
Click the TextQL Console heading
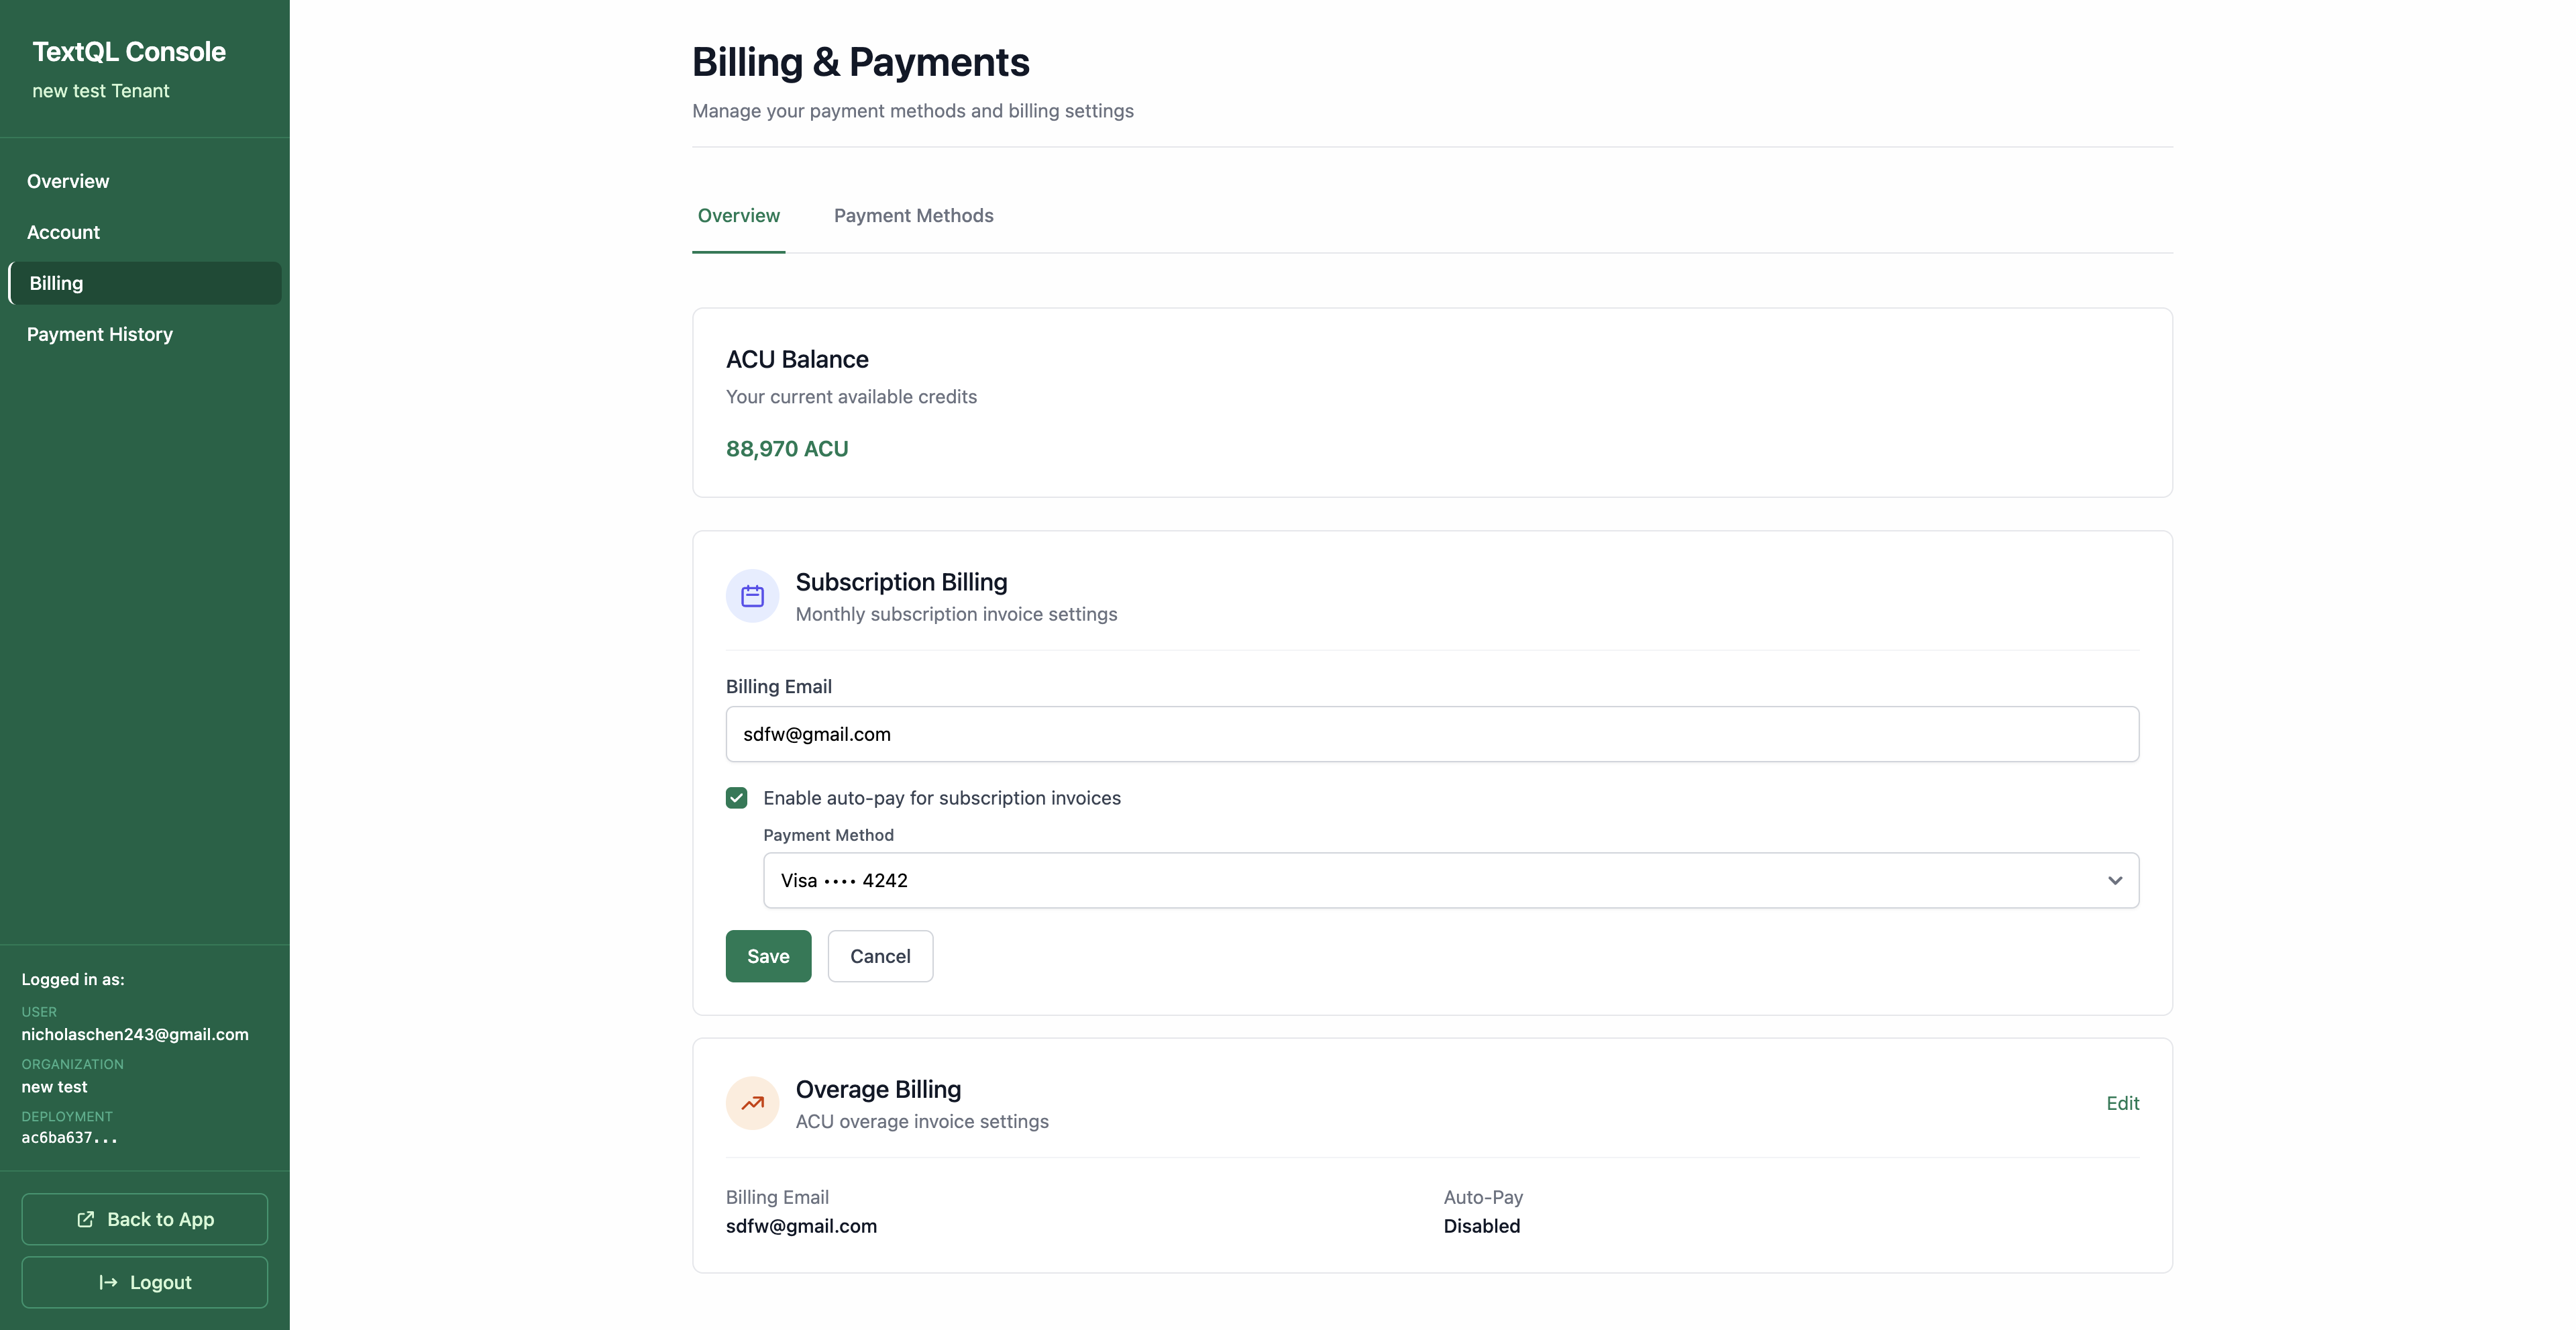(128, 50)
